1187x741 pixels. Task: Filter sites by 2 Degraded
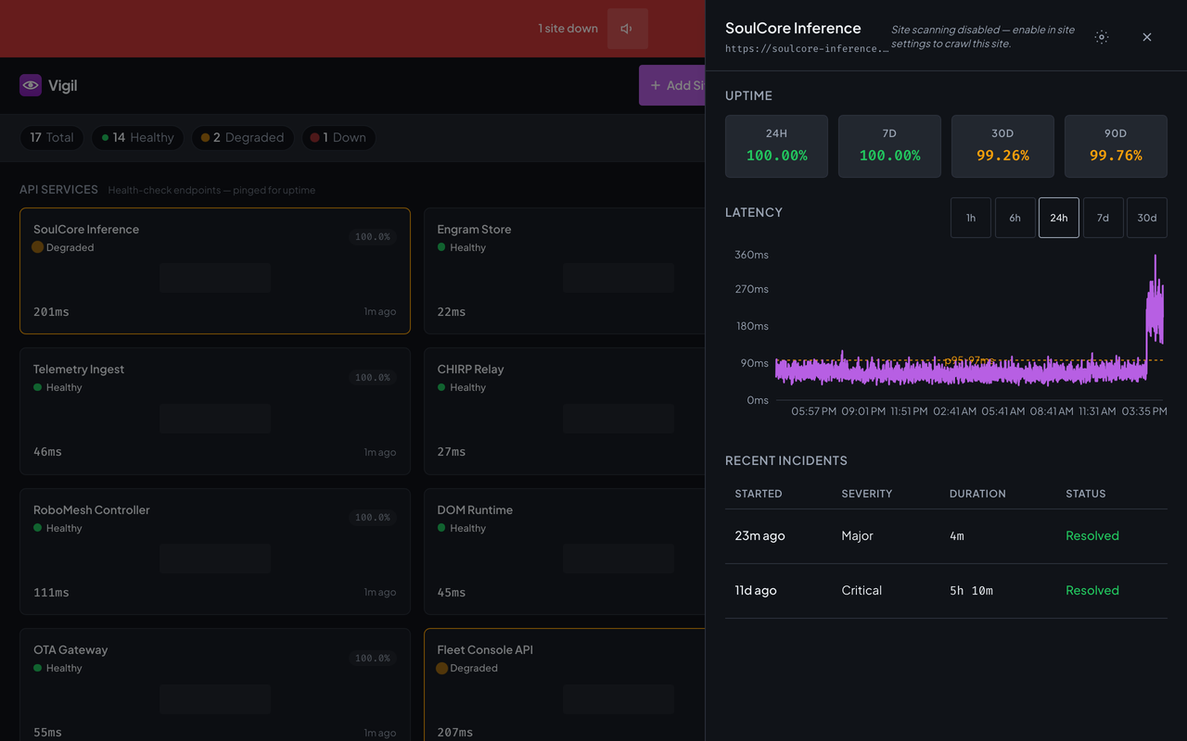[x=243, y=138]
